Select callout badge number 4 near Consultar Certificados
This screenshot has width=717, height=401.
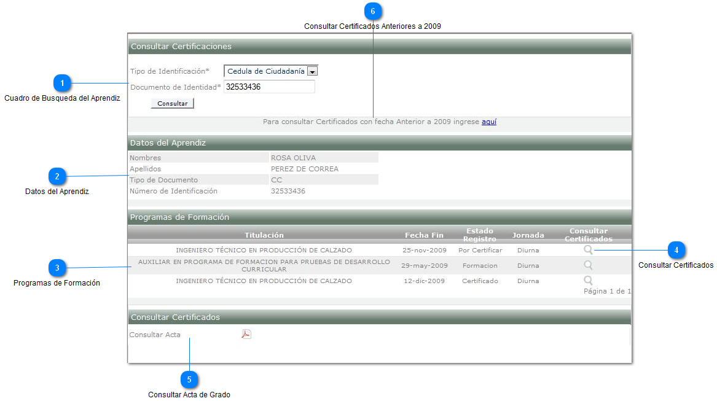(676, 250)
